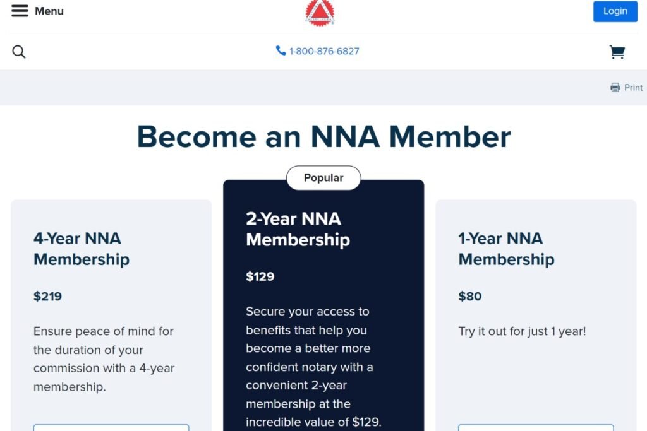
Task: Select the Popular badge above the 2-year plan
Action: tap(323, 177)
